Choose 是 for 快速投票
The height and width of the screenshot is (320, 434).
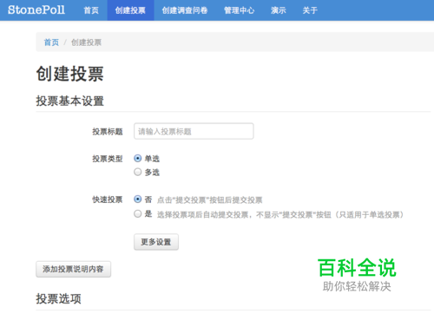tap(138, 214)
